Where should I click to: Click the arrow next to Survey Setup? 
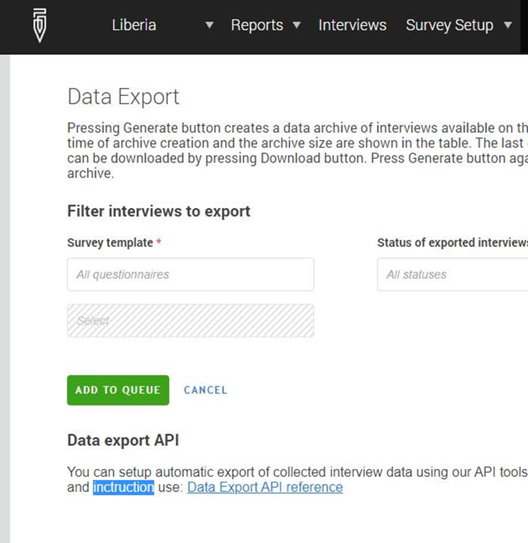(x=508, y=25)
